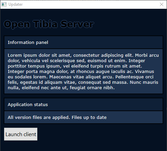The height and width of the screenshot is (151, 167).
Task: Click 'All version files are applied' status message
Action: pyautogui.click(x=57, y=117)
